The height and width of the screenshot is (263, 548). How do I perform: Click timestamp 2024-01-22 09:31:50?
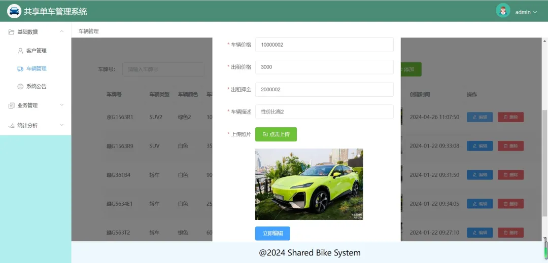(x=434, y=175)
